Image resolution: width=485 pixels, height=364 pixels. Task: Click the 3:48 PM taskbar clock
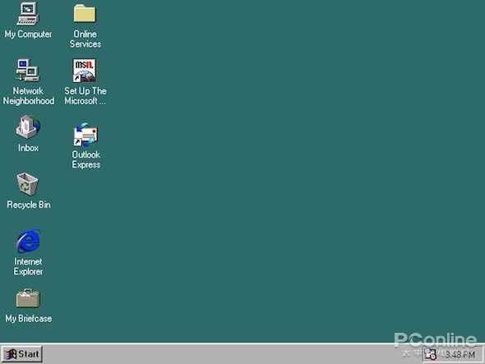click(x=460, y=354)
